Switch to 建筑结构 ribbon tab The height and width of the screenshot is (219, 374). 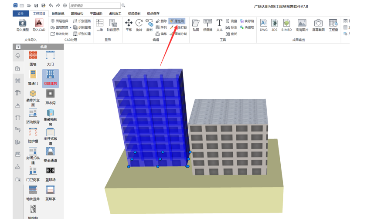point(77,13)
